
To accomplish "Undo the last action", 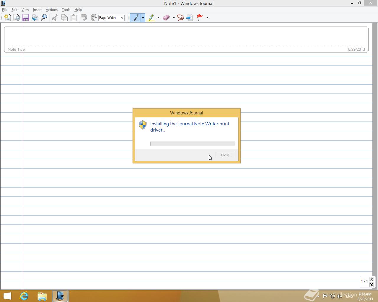I will point(84,18).
